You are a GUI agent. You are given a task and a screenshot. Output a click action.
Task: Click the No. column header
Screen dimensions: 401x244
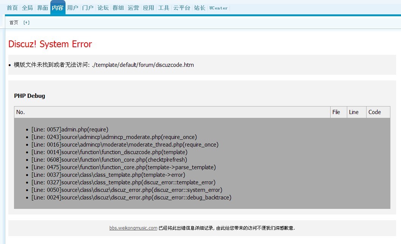coord(172,112)
